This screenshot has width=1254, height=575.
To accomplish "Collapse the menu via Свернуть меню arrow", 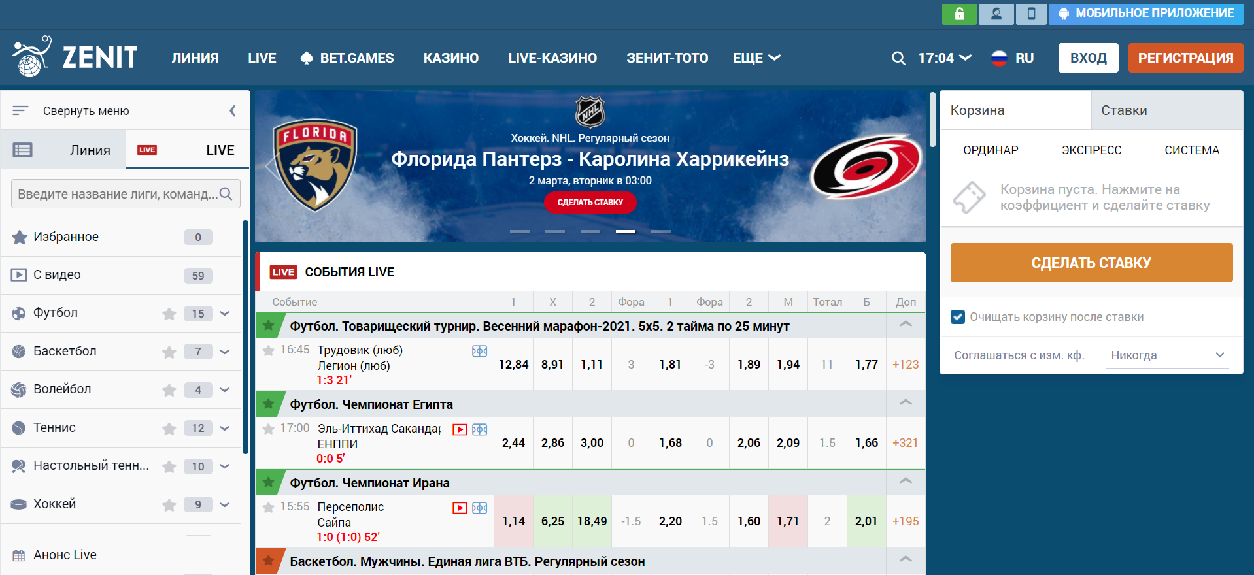I will 232,111.
